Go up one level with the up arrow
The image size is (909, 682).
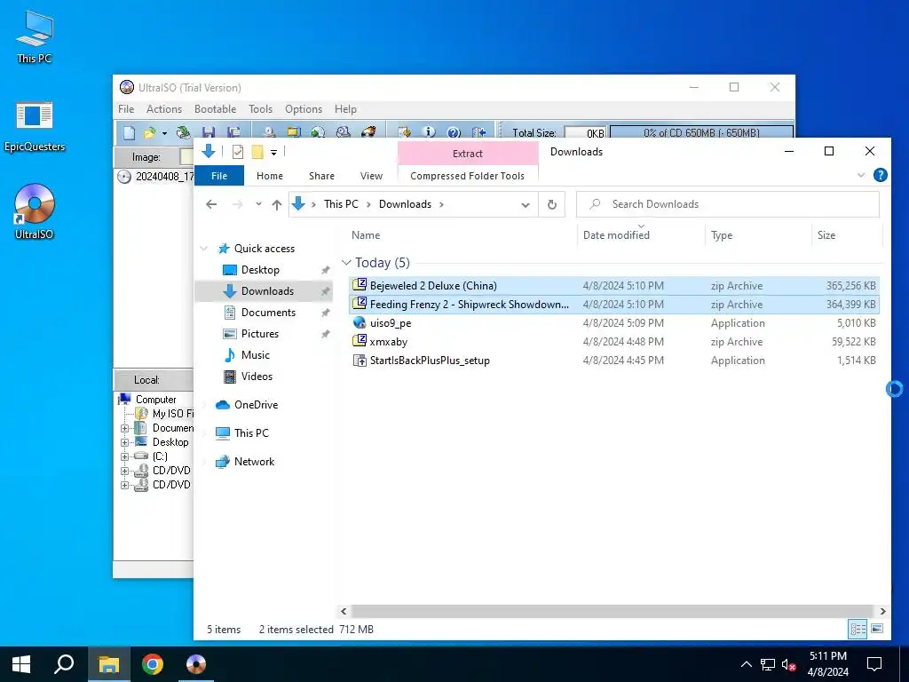point(277,204)
